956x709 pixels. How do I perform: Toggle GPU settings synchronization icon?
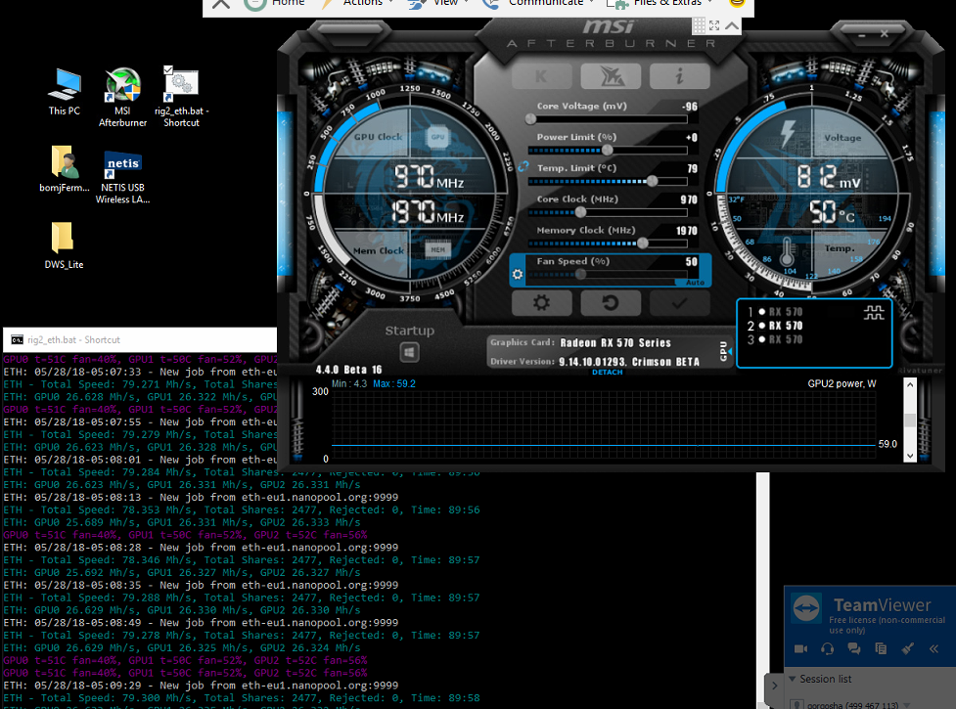(874, 313)
